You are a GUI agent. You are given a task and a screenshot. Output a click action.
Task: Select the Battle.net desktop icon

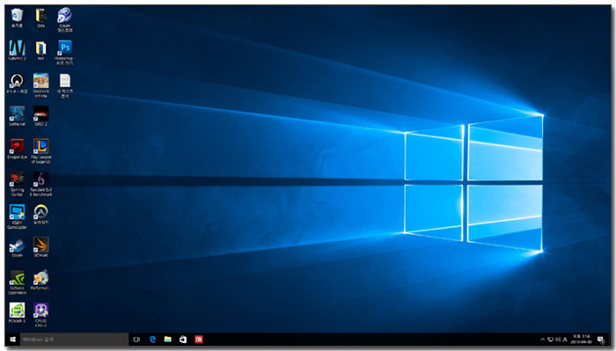(x=17, y=116)
